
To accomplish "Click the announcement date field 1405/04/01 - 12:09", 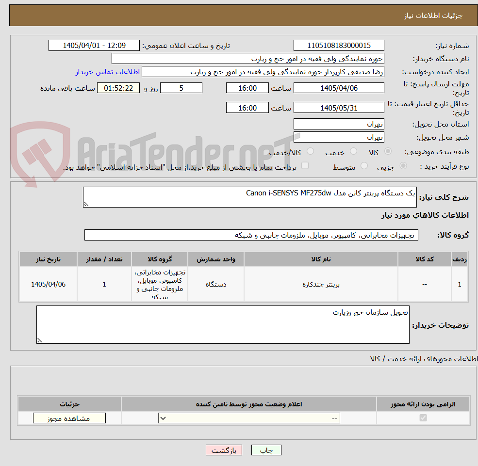I will tap(94, 46).
